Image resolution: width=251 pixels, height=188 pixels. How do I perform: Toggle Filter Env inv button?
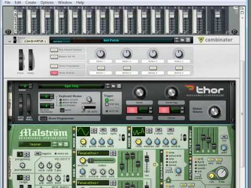point(224,137)
